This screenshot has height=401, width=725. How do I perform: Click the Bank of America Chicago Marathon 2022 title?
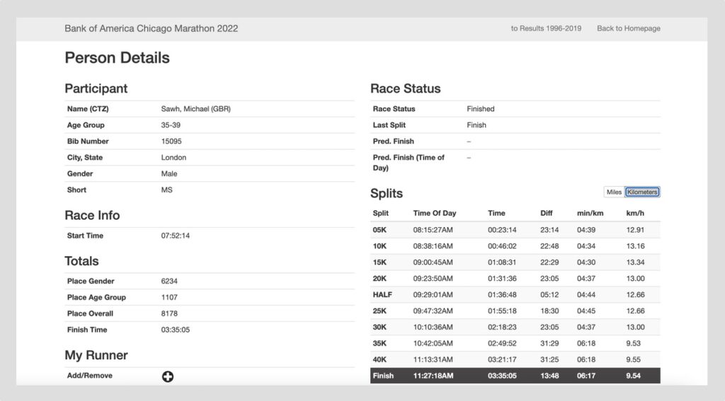tap(151, 29)
